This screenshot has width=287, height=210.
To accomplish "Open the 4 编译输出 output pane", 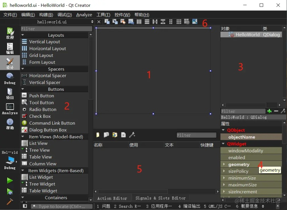I will pos(189,206).
